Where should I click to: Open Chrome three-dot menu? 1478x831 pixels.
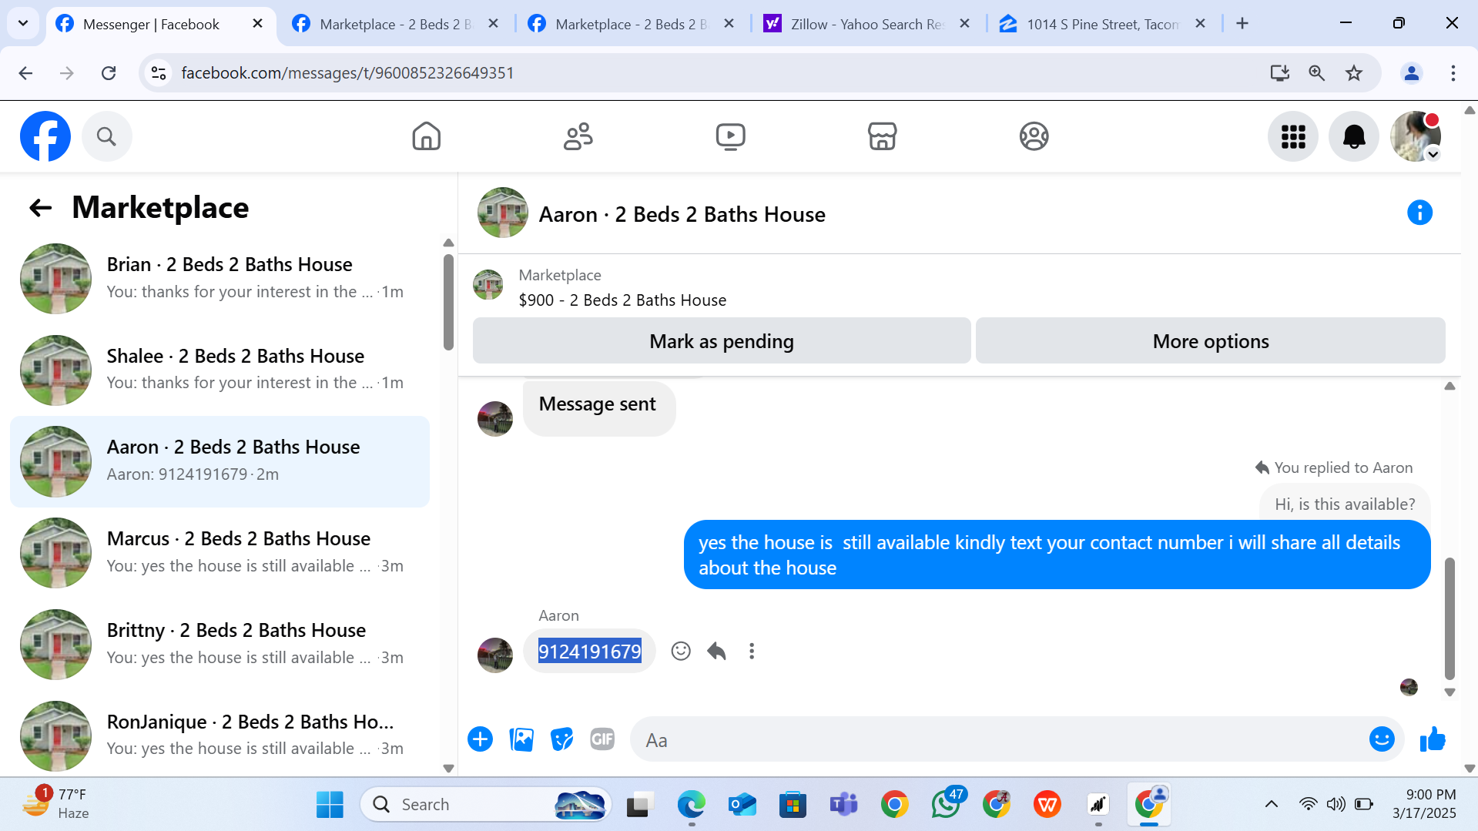click(x=1453, y=73)
